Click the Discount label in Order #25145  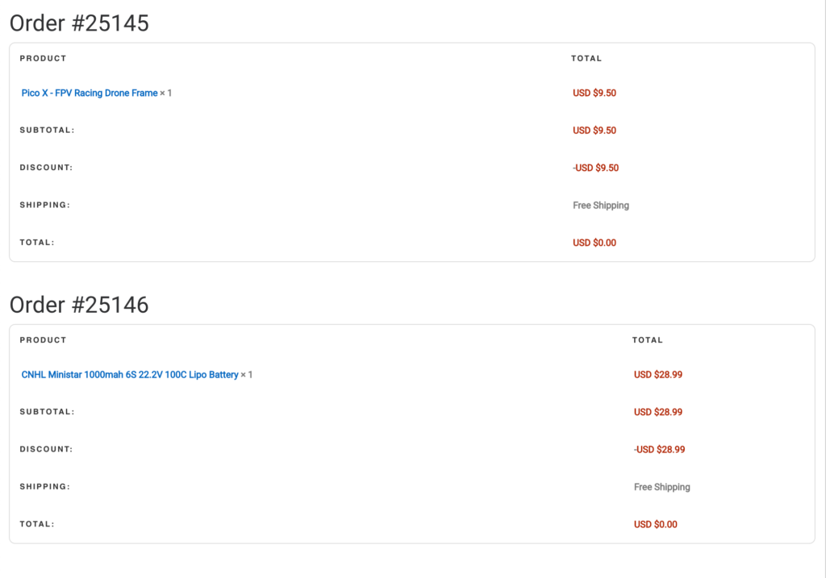pos(46,168)
